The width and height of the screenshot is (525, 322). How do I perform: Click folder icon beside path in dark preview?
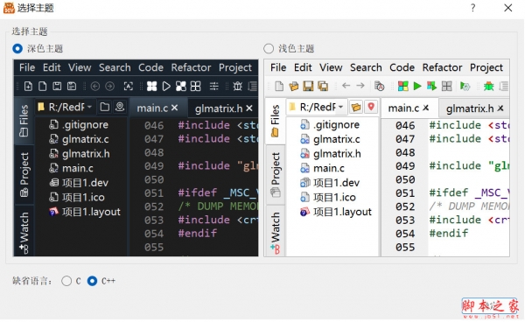point(105,107)
